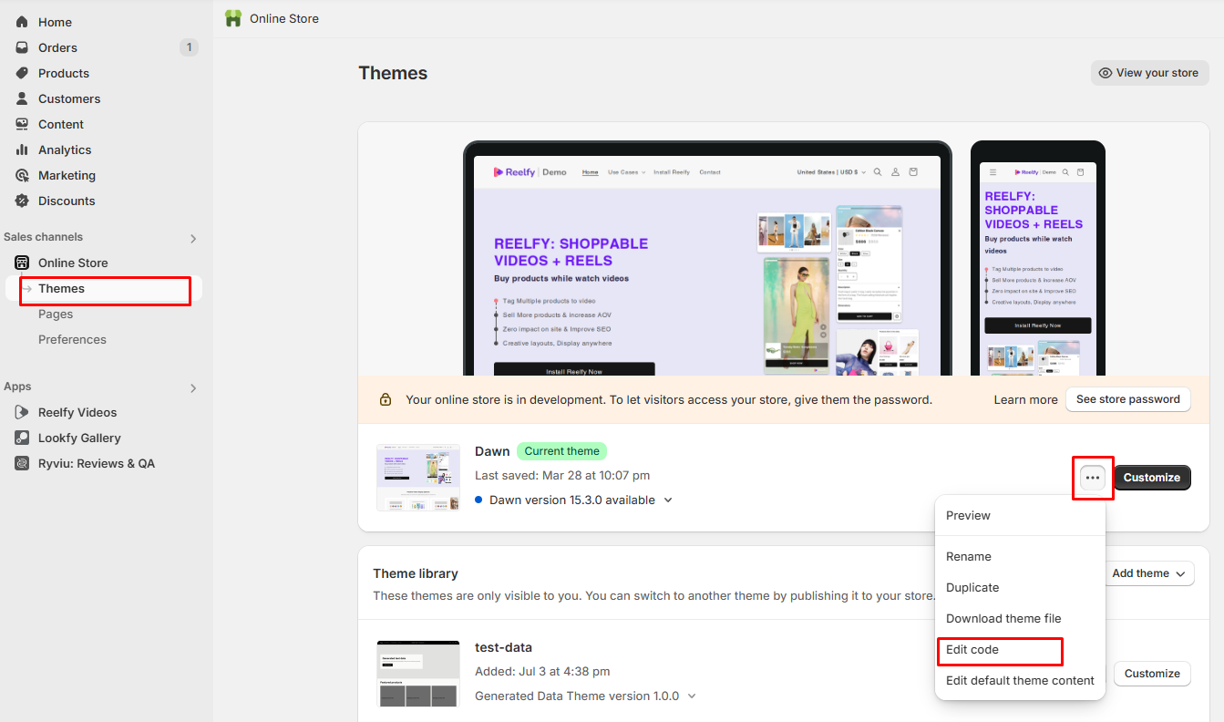Expand Generated Data Theme version 1.0.0 dropdown
This screenshot has width=1224, height=722.
click(x=692, y=696)
